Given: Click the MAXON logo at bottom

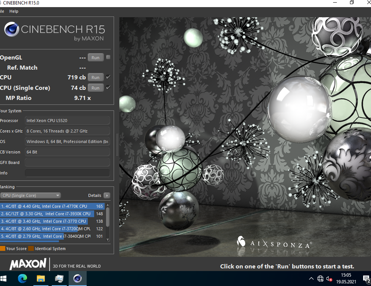Looking at the screenshot, I should pos(28,264).
